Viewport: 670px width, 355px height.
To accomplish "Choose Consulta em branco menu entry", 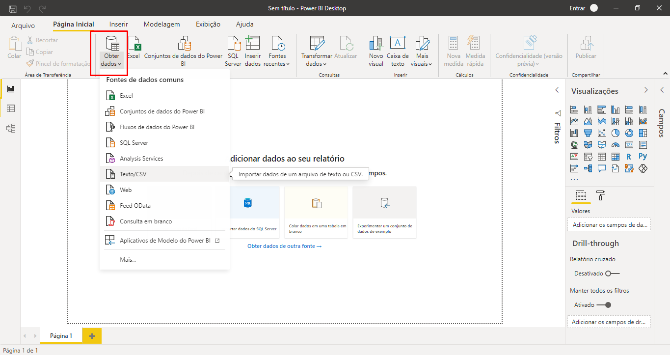I will pyautogui.click(x=164, y=221).
